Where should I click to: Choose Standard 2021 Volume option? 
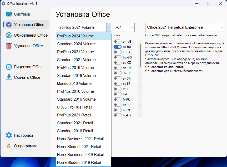83,60
